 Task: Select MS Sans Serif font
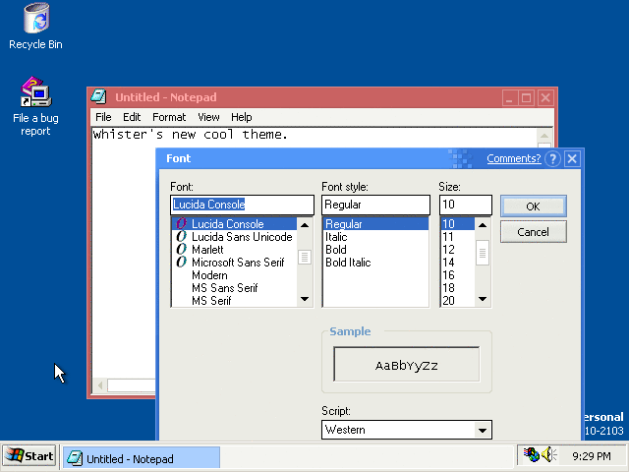(x=234, y=288)
